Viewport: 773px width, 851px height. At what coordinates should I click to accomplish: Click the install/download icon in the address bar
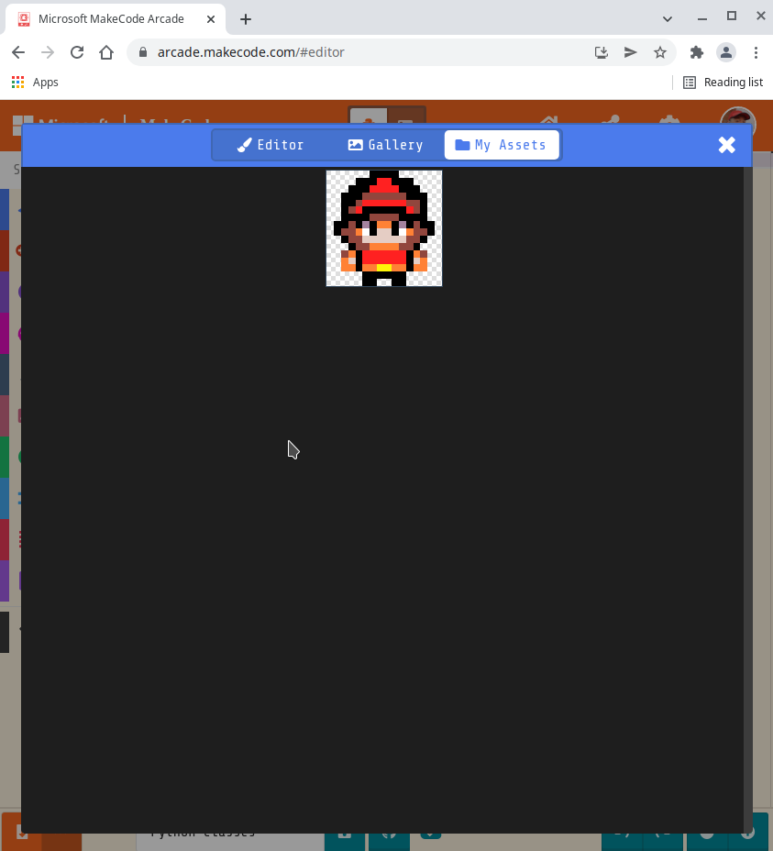pos(601,52)
